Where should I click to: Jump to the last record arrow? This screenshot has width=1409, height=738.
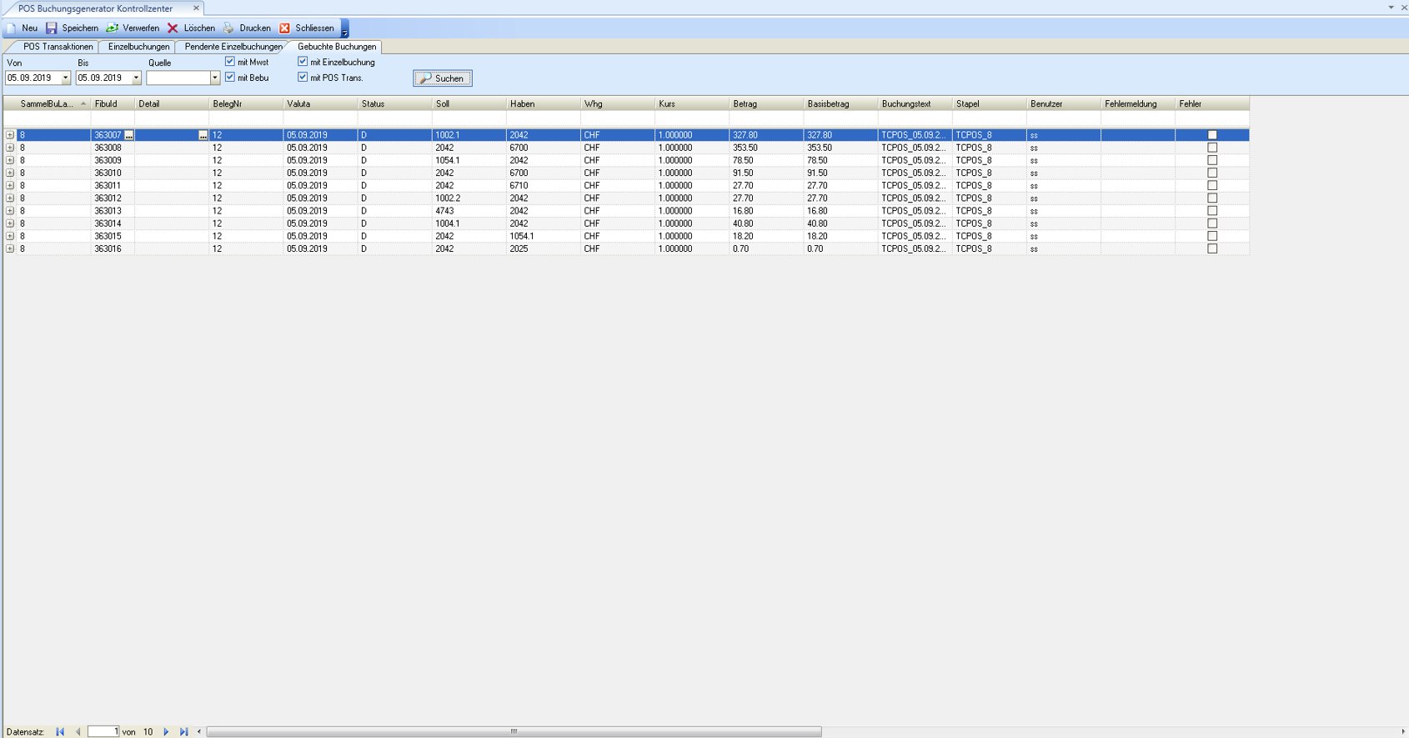pyautogui.click(x=184, y=732)
